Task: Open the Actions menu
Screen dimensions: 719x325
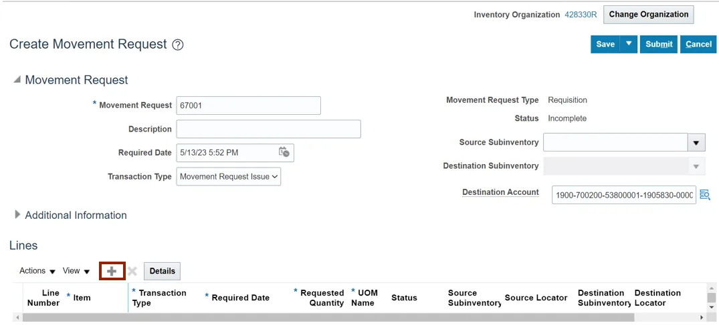Action: coord(37,271)
